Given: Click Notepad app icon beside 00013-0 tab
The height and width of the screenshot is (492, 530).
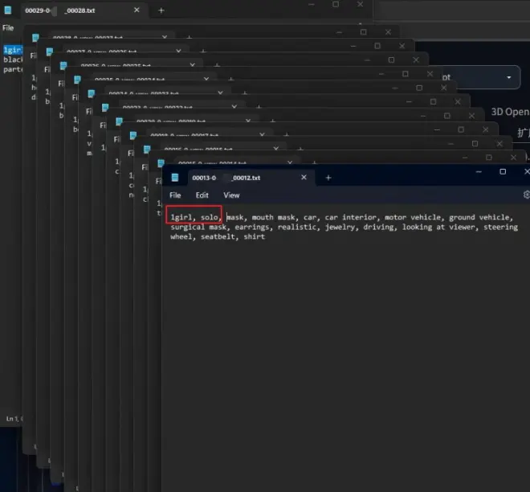Looking at the screenshot, I should point(175,178).
